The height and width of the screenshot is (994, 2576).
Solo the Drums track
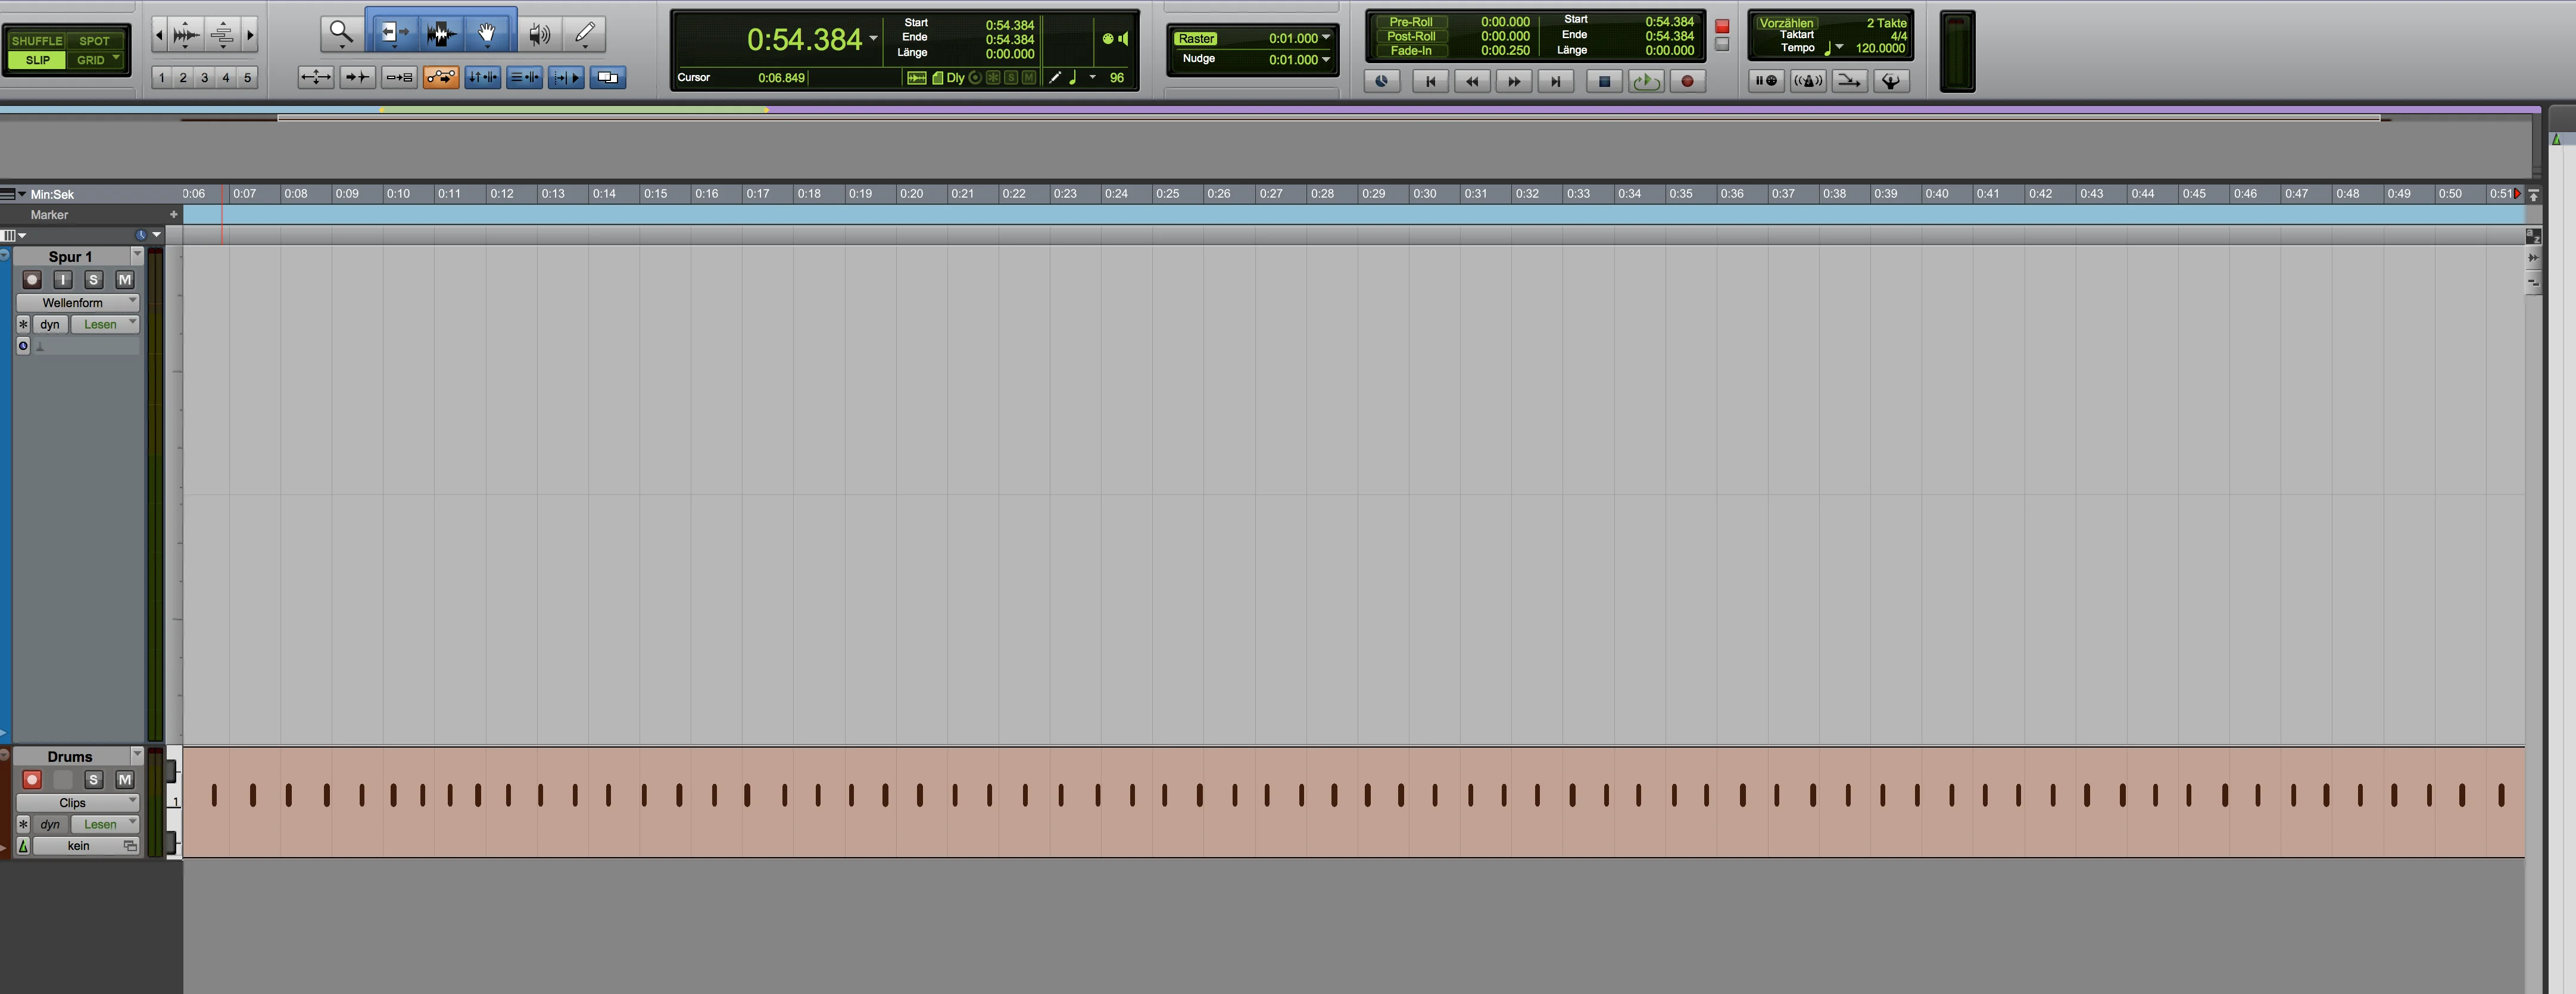pyautogui.click(x=94, y=780)
